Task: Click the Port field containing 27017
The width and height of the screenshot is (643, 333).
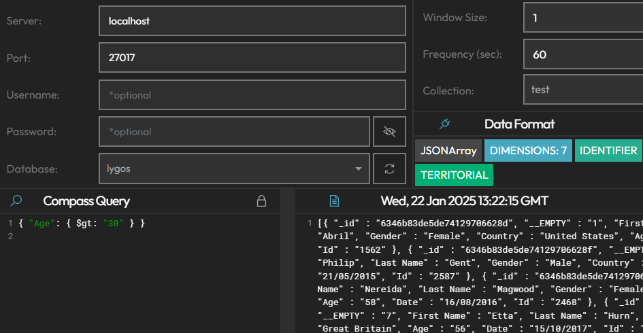Action: coord(252,58)
